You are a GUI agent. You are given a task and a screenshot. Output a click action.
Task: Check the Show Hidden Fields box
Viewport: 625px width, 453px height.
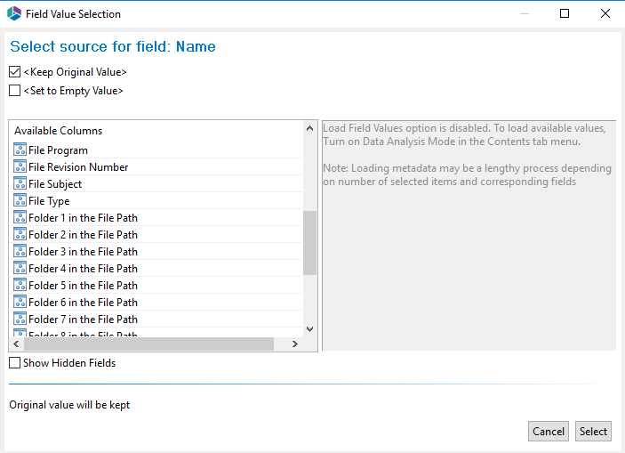coord(15,363)
